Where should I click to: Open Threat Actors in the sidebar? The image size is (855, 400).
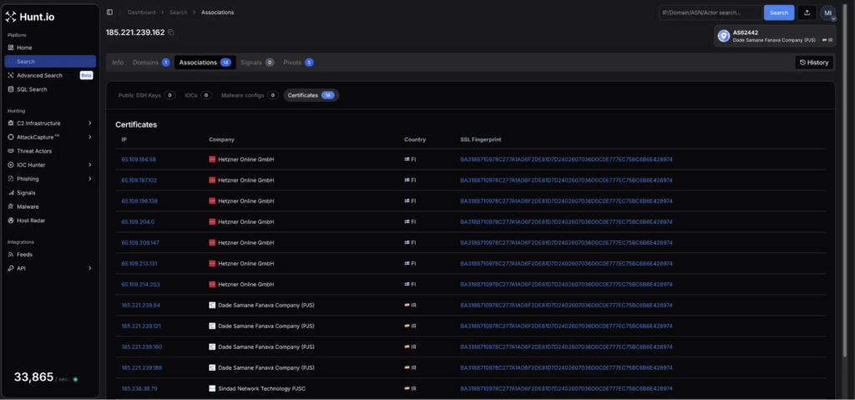35,150
